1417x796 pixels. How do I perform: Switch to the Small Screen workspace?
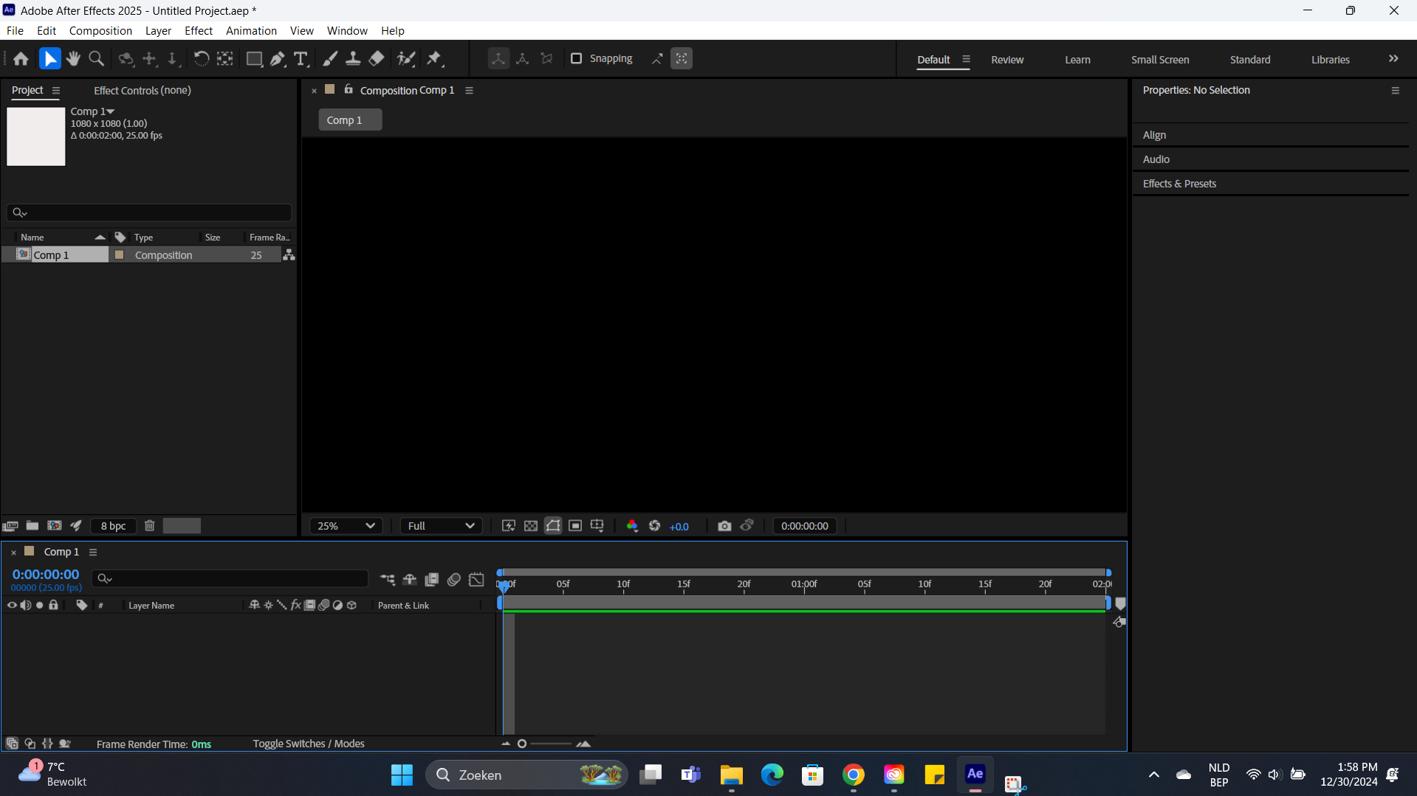click(x=1160, y=59)
